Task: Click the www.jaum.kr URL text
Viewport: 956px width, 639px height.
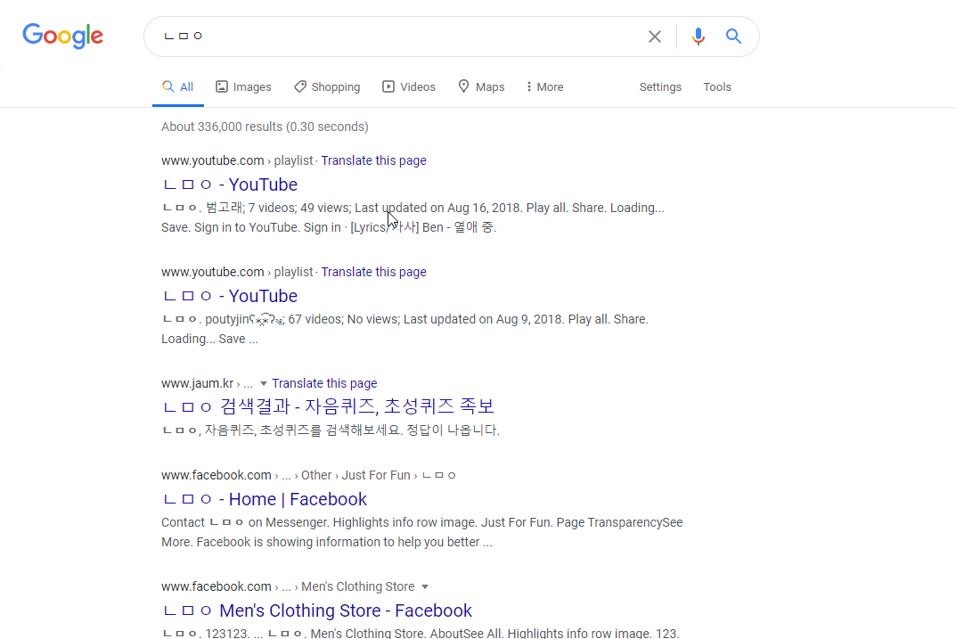Action: coord(198,383)
